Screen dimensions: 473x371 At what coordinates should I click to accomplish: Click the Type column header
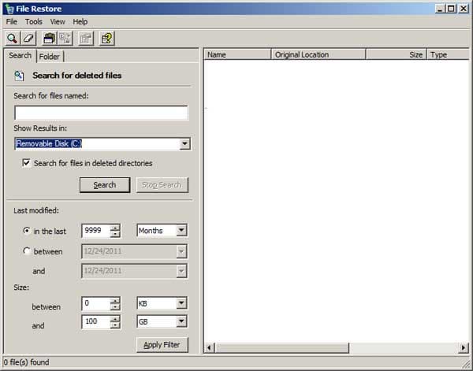click(x=448, y=54)
